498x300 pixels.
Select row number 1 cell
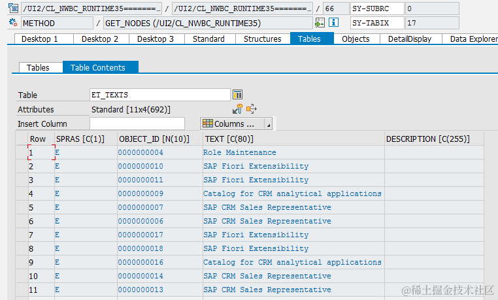pyautogui.click(x=41, y=153)
